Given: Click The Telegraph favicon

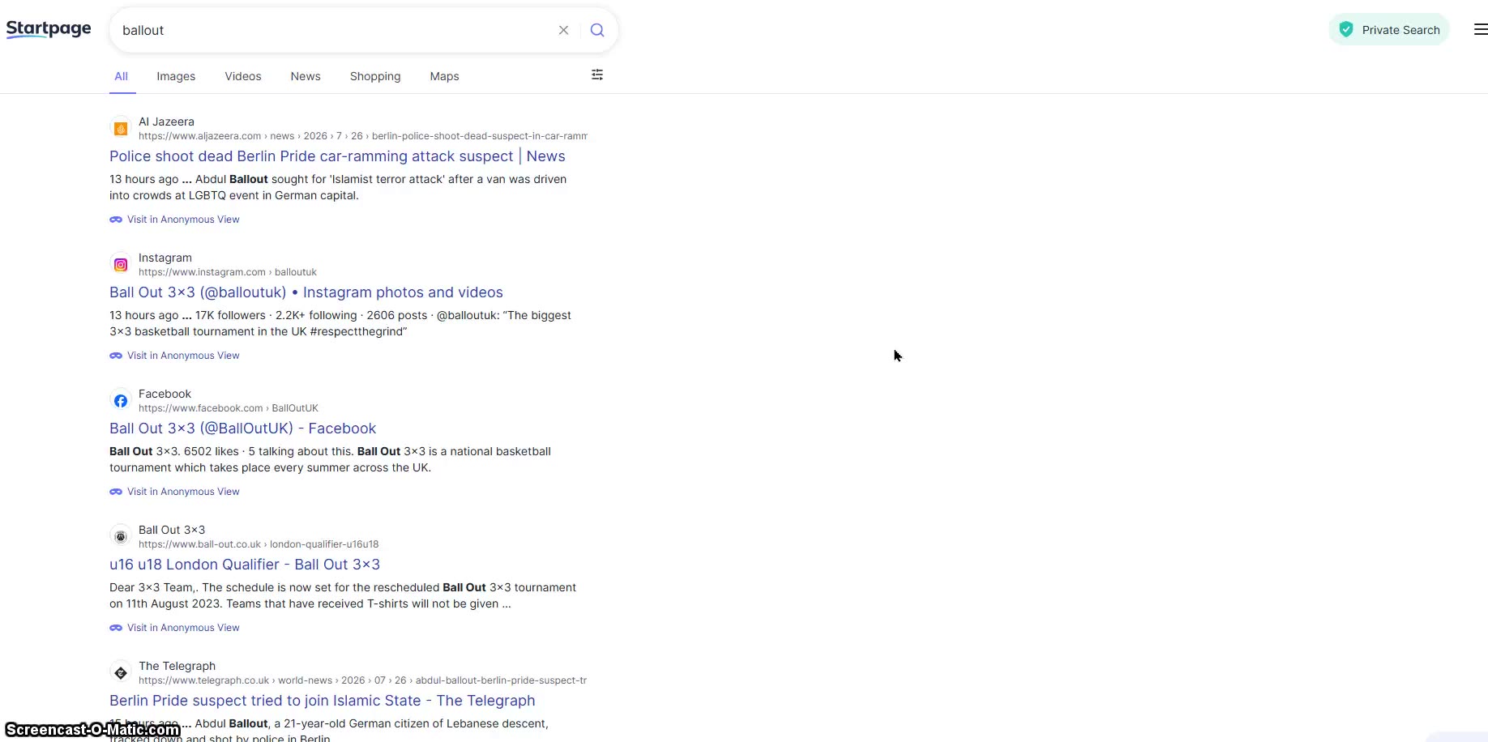Looking at the screenshot, I should [x=121, y=672].
